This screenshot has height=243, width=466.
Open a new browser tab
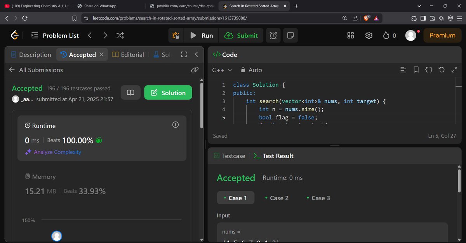[297, 6]
